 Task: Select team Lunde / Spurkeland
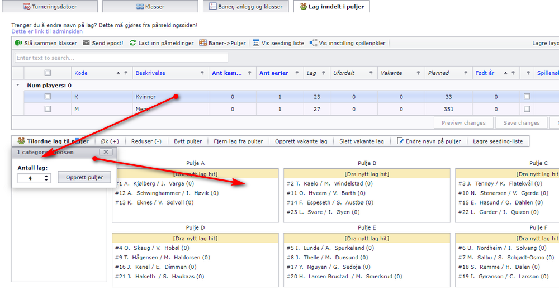coord(330,248)
